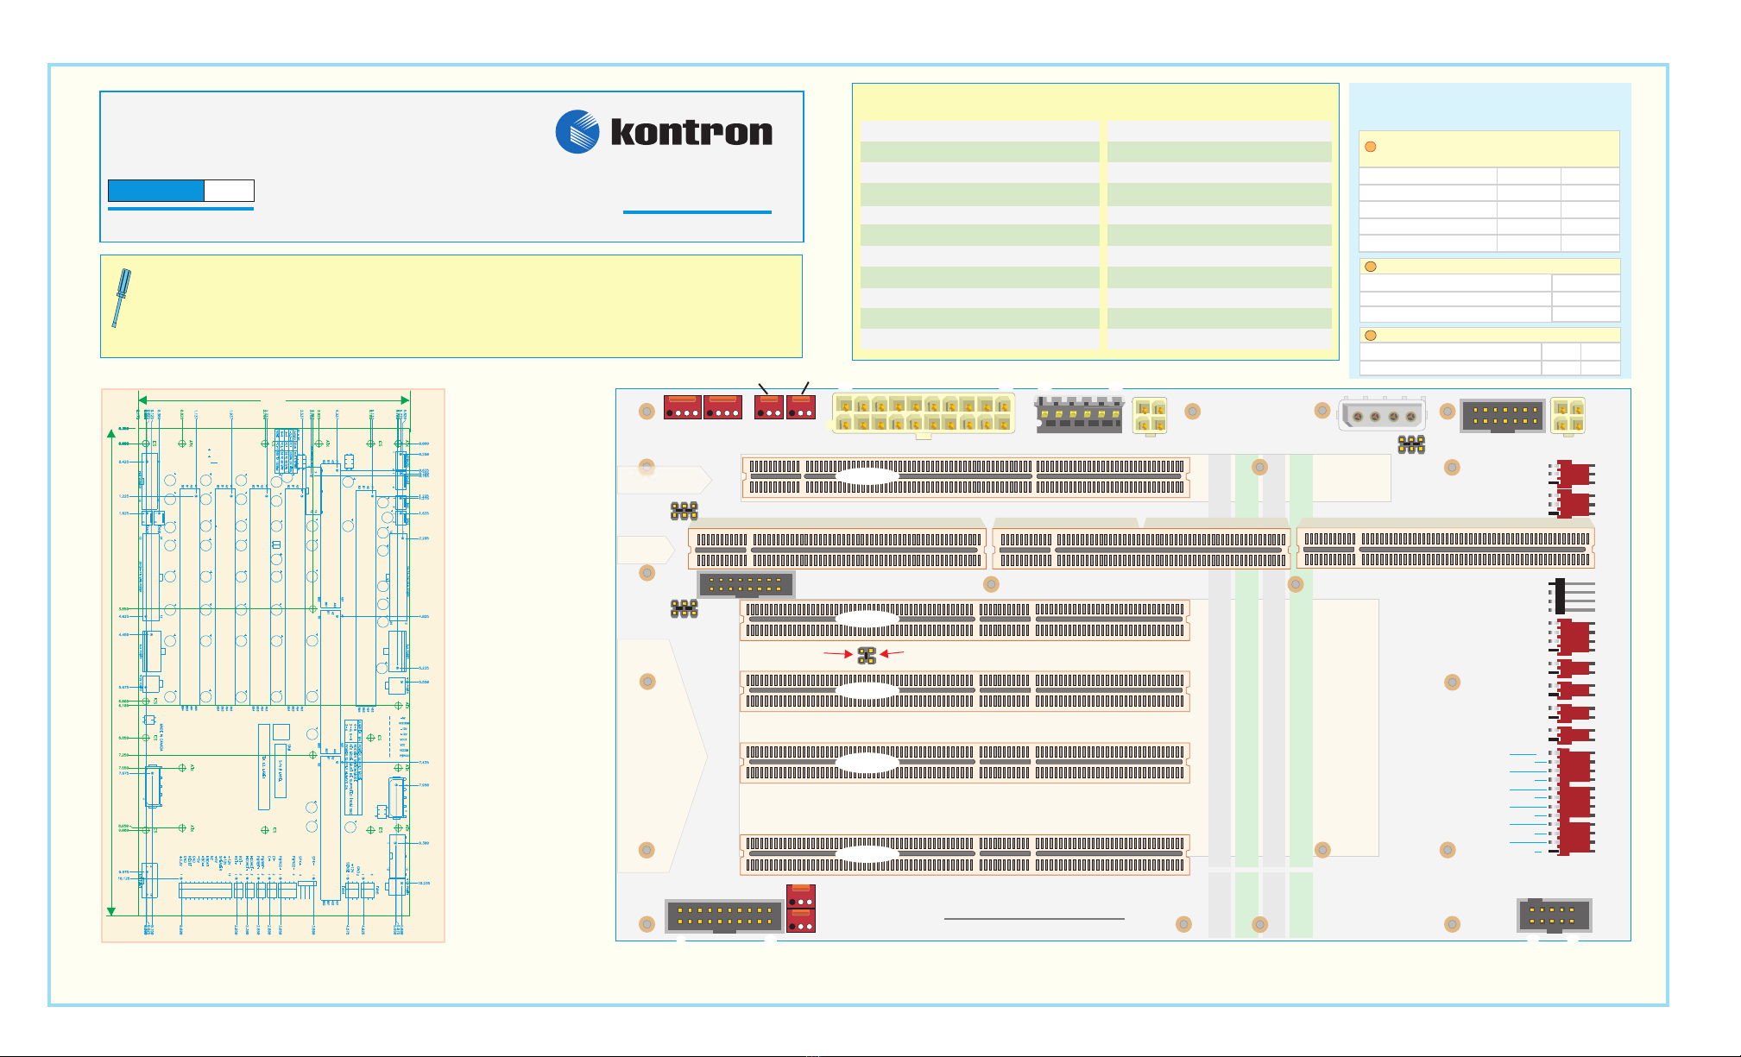
Task: Click the gray six-pin power connector at the board top
Action: coord(1079,413)
